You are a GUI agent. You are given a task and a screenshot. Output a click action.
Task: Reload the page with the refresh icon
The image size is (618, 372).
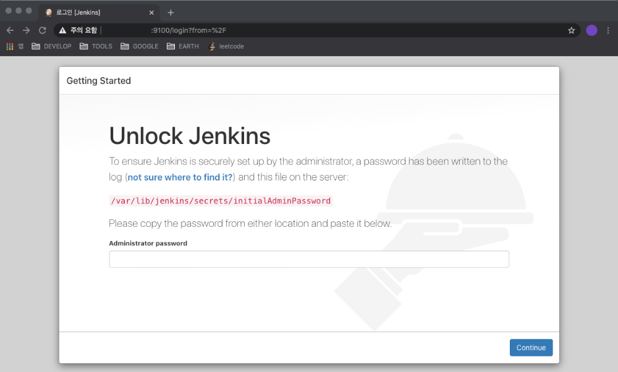(x=43, y=30)
